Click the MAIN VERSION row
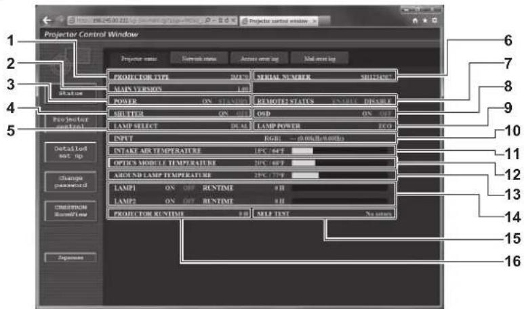 pyautogui.click(x=179, y=89)
